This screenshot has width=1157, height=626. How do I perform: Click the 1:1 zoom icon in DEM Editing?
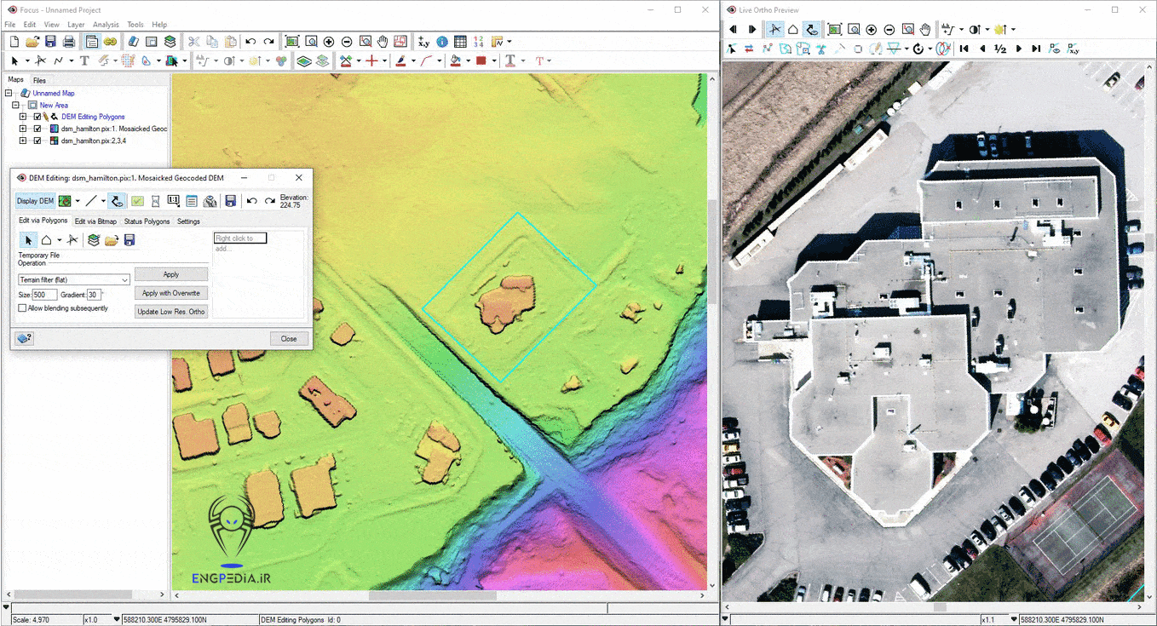point(174,201)
